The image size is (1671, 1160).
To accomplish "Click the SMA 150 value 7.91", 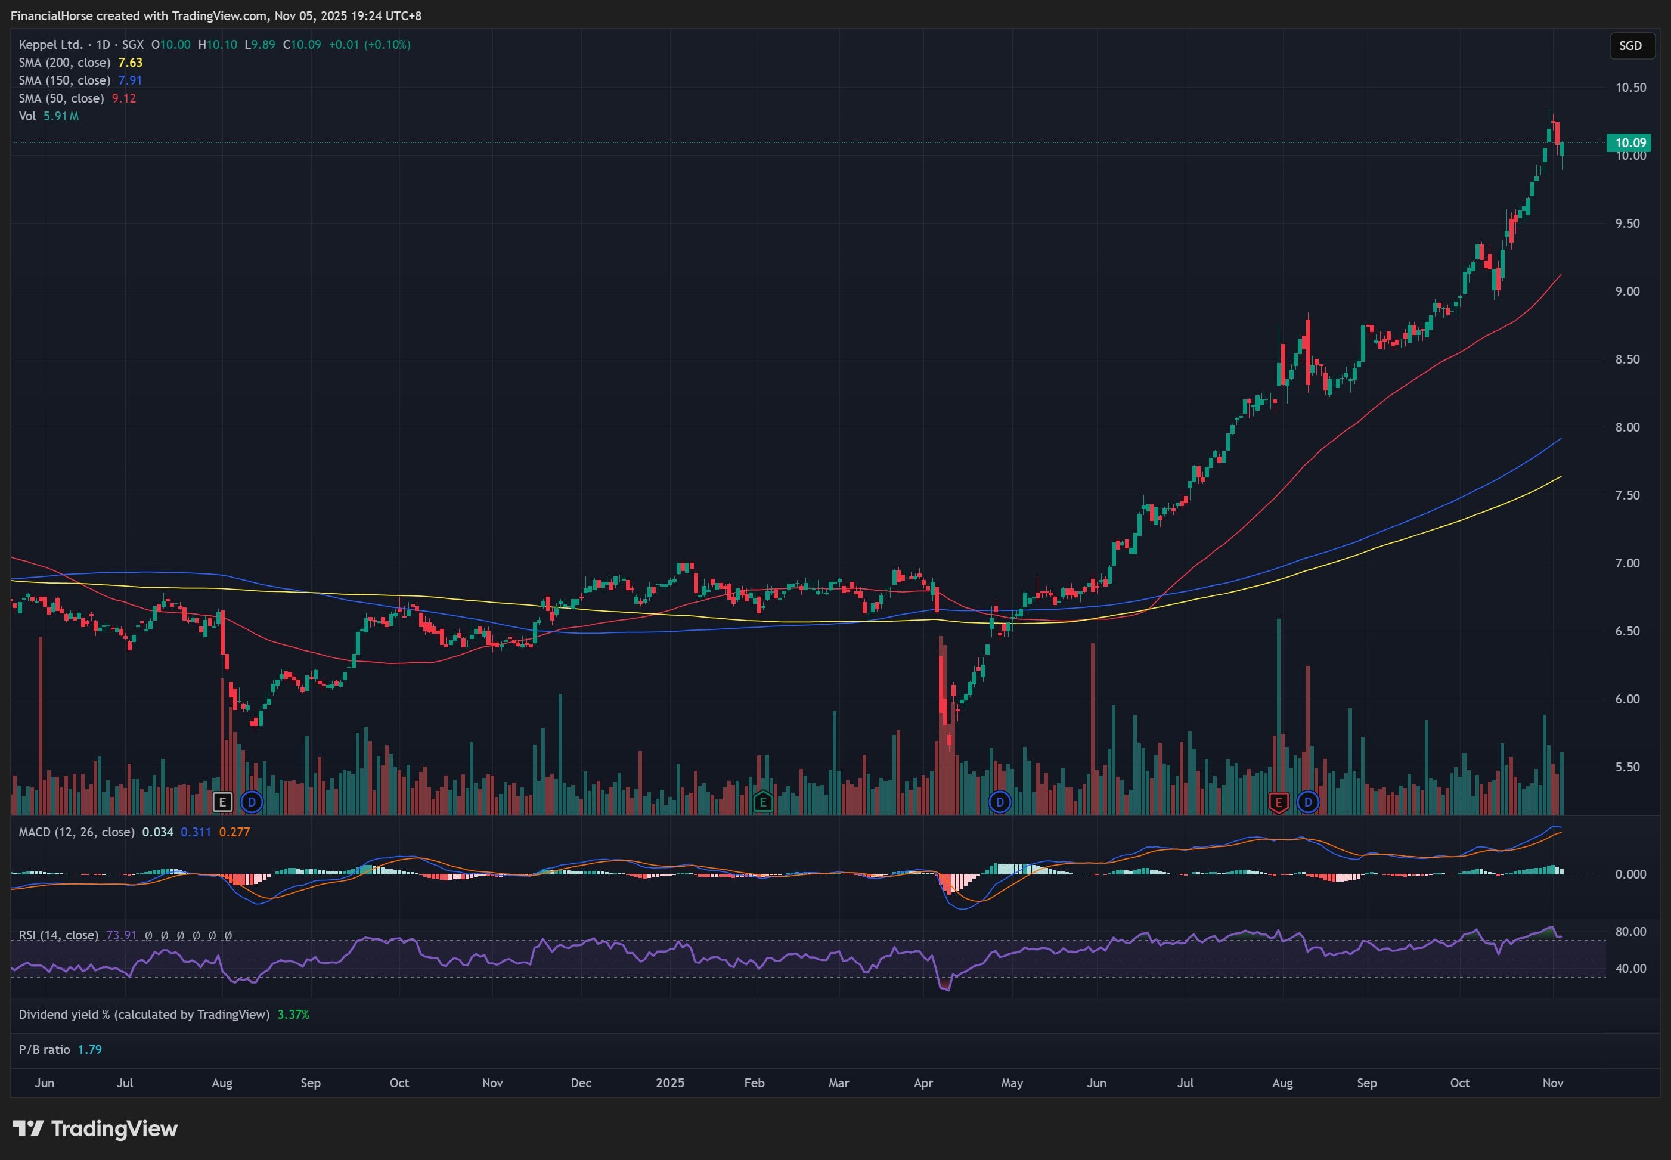I will pos(130,80).
